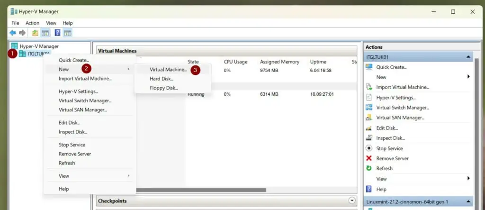Click Quick Create icon in Actions pane
Image resolution: width=485 pixels, height=210 pixels.
(x=369, y=67)
